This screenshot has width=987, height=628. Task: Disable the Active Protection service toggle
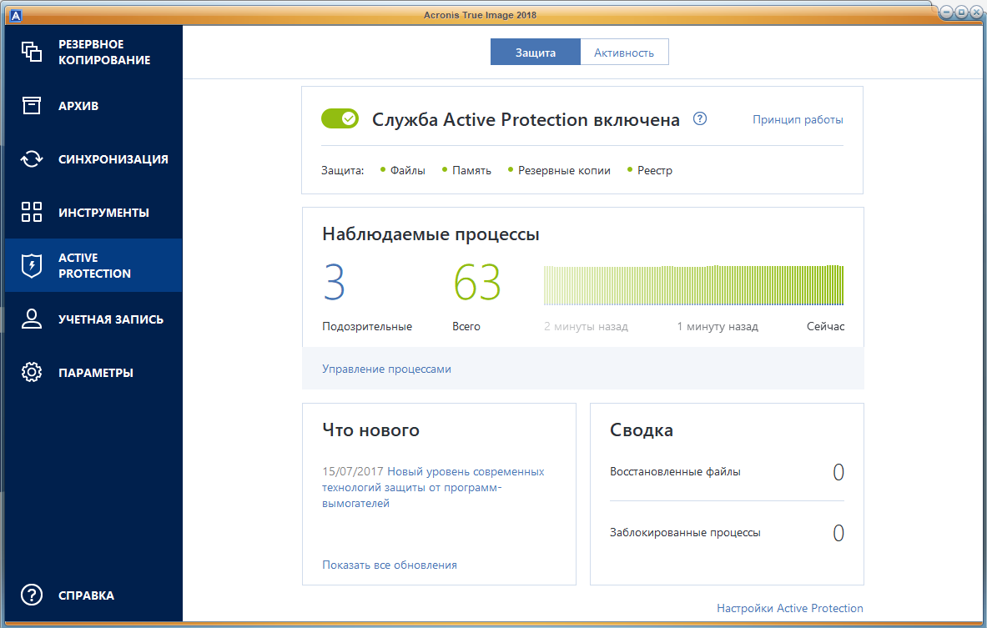pyautogui.click(x=340, y=119)
